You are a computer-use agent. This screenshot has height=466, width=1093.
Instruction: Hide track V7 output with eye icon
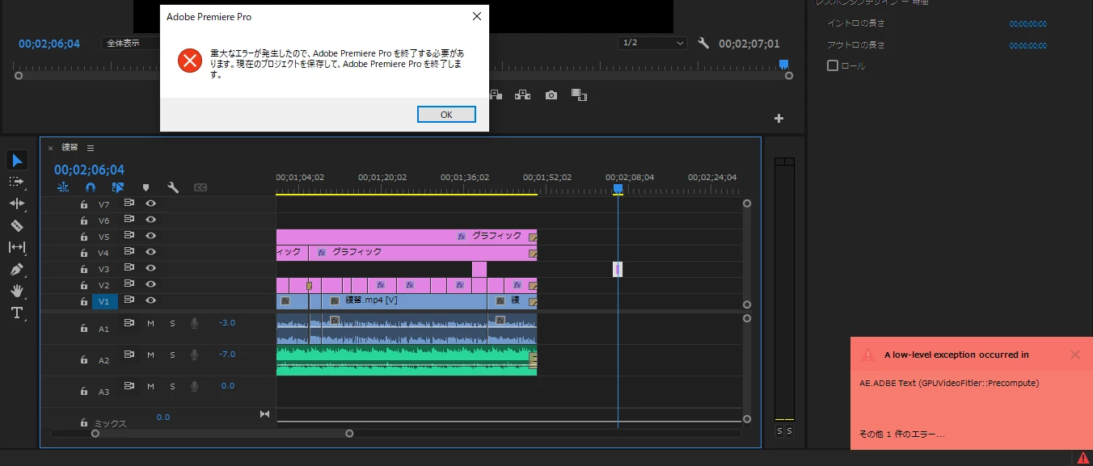pyautogui.click(x=150, y=204)
